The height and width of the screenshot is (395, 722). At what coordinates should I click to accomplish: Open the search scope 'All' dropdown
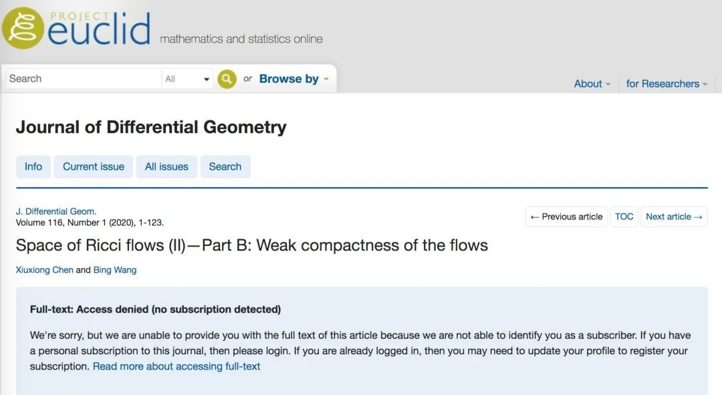coord(187,79)
